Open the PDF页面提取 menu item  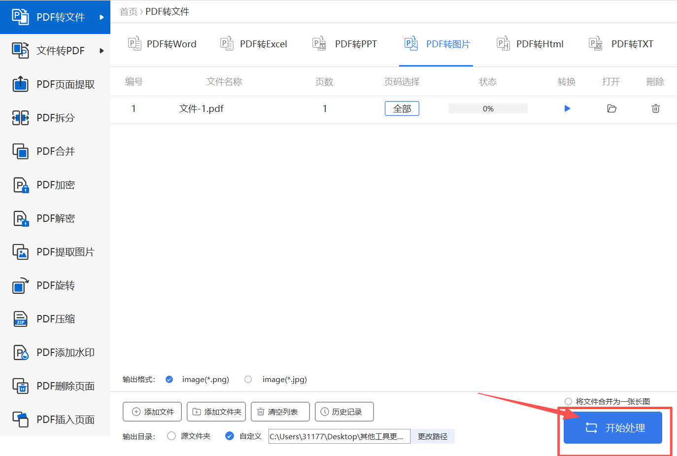55,84
